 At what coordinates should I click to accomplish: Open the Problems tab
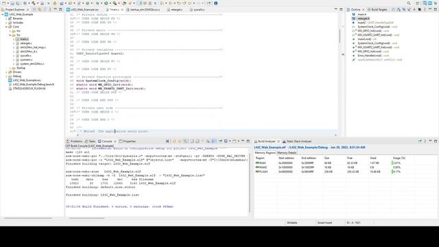(x=75, y=141)
